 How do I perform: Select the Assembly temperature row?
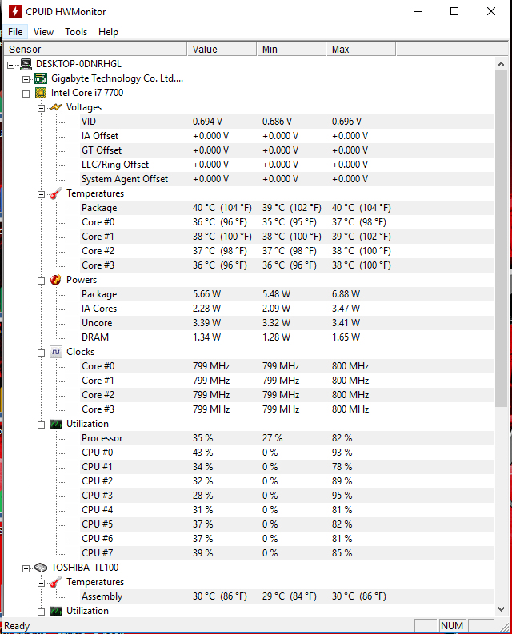click(287, 596)
